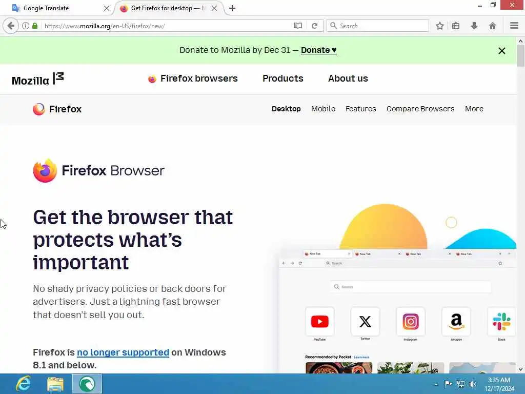
Task: Launch Internet Explorer from the taskbar
Action: (x=24, y=384)
